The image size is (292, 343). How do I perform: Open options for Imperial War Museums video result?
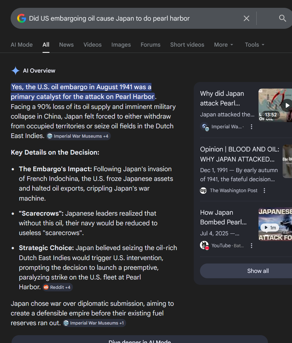pyautogui.click(x=252, y=127)
